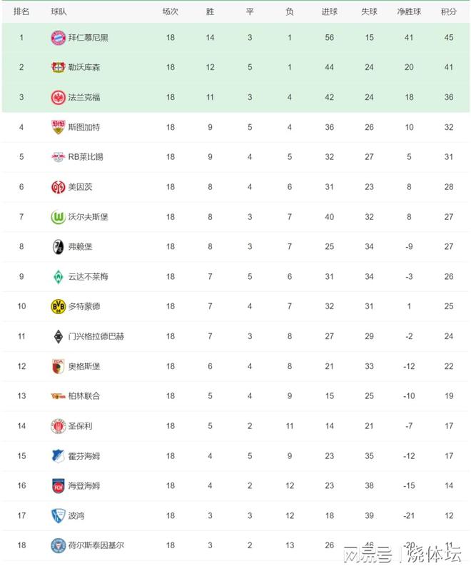Viewport: 471px width, 571px height.
Task: Click the Bochum club crest icon
Action: (x=58, y=515)
